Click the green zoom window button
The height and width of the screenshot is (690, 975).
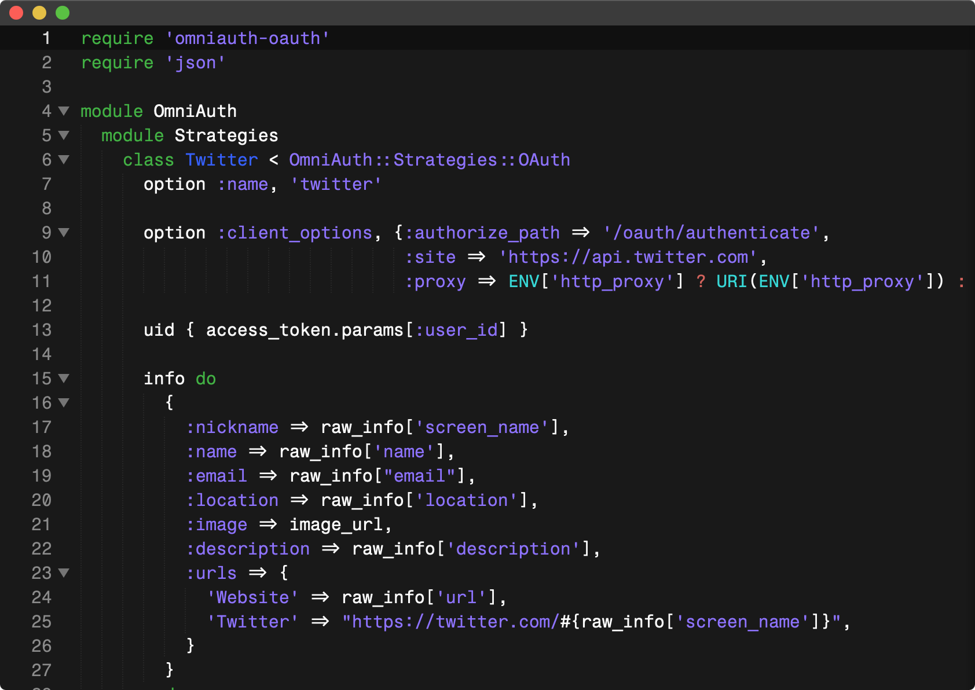(x=63, y=12)
